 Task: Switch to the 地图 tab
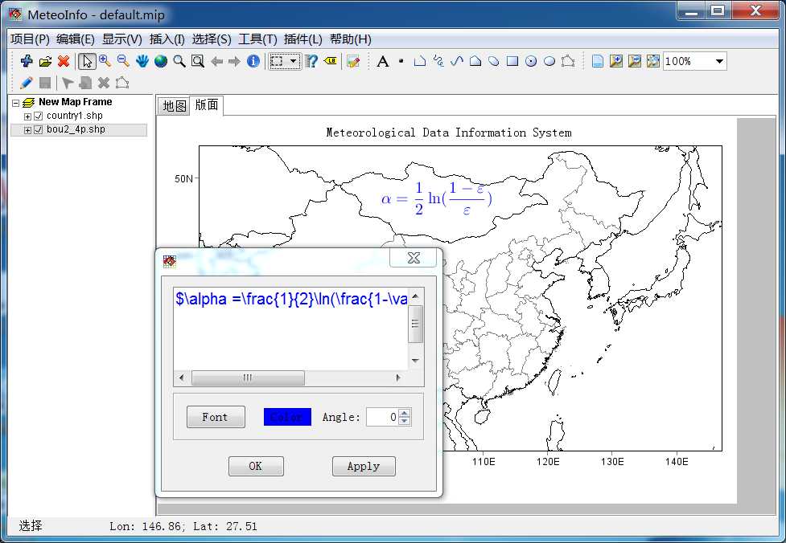(175, 105)
